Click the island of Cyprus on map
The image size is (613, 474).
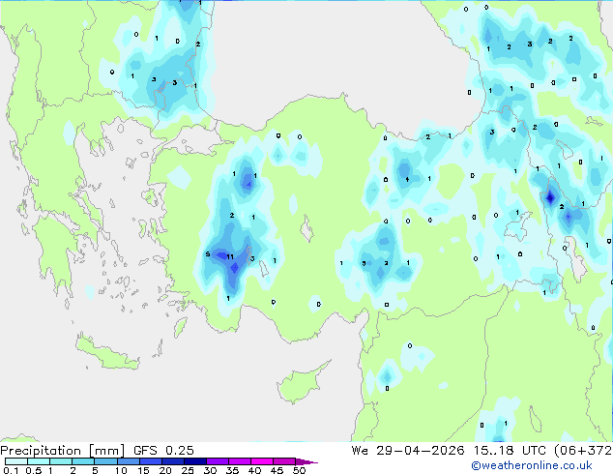pos(301,383)
